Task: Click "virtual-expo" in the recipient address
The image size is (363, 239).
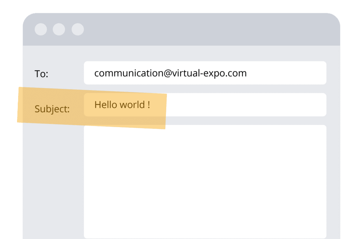Action: coord(200,73)
